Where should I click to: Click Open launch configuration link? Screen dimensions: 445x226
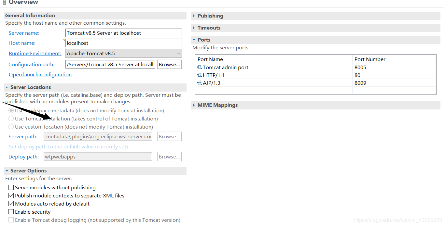(x=40, y=74)
